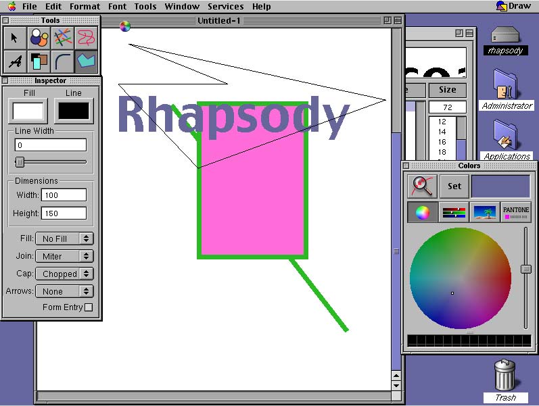
Task: Open the Tools menu
Action: pos(145,7)
